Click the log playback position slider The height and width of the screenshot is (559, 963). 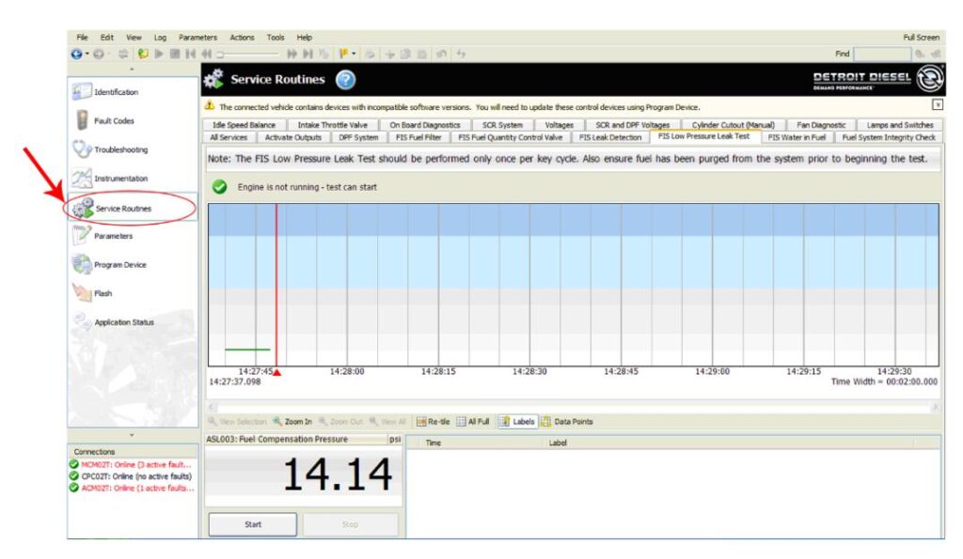[x=248, y=54]
